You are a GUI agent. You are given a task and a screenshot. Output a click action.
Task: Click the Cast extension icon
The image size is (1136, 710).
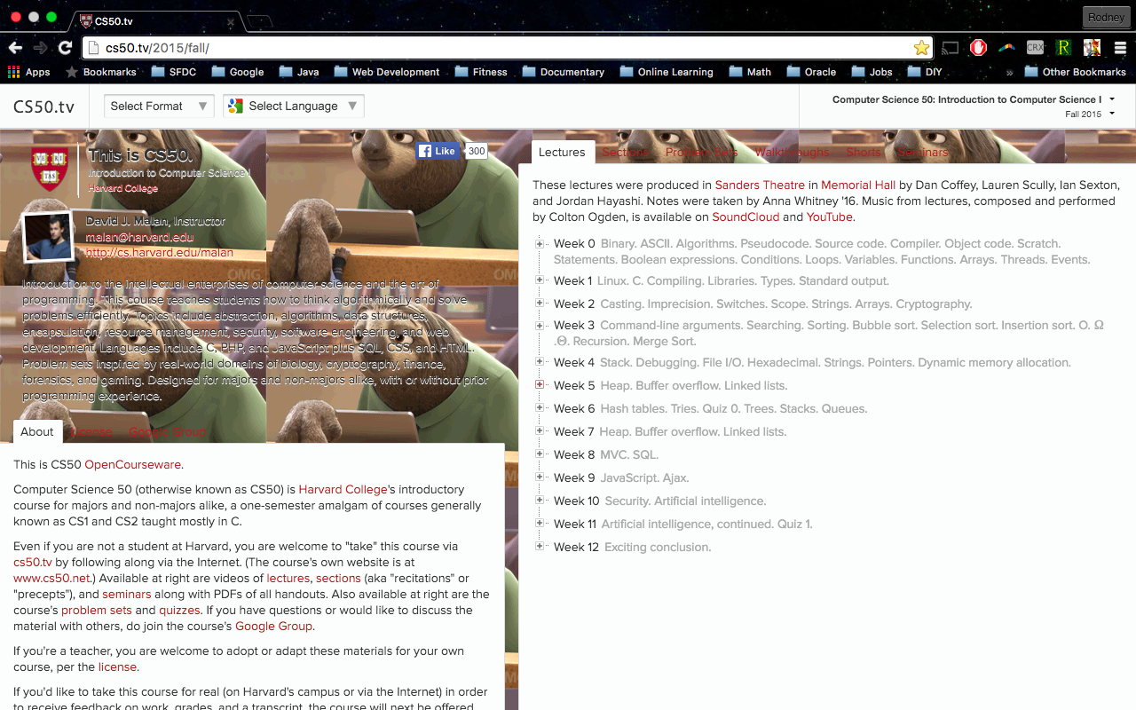tap(951, 48)
